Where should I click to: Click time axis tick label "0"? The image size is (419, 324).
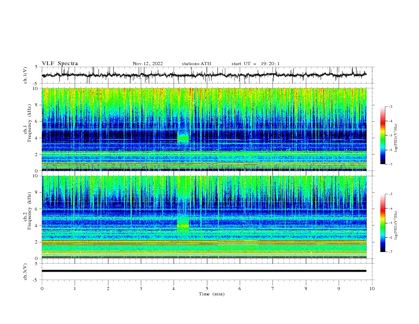(x=42, y=289)
